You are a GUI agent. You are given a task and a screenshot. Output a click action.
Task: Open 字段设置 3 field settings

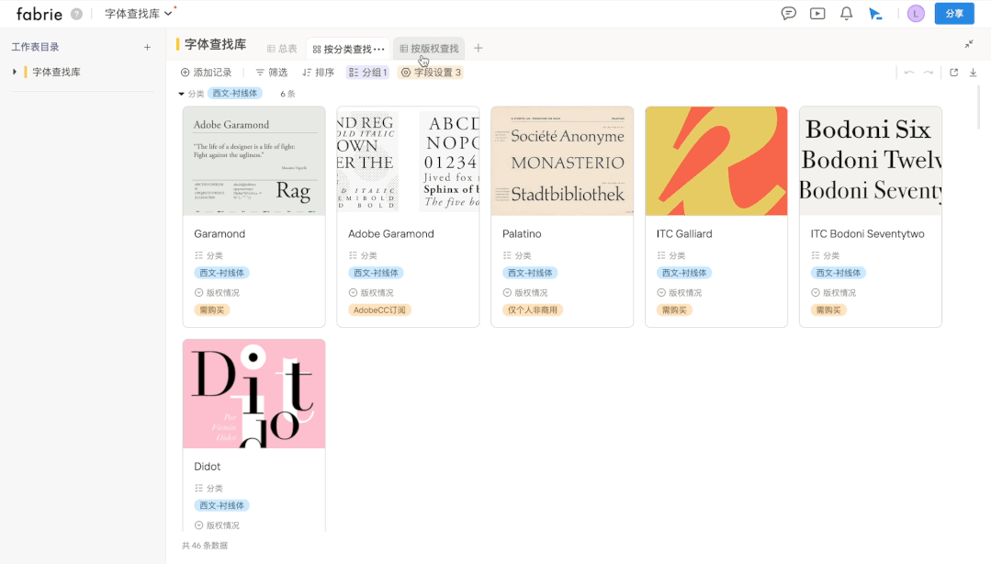click(x=431, y=73)
